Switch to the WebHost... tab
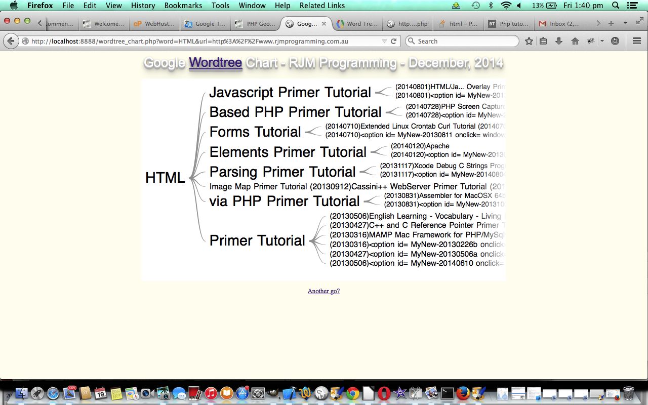 [x=154, y=24]
